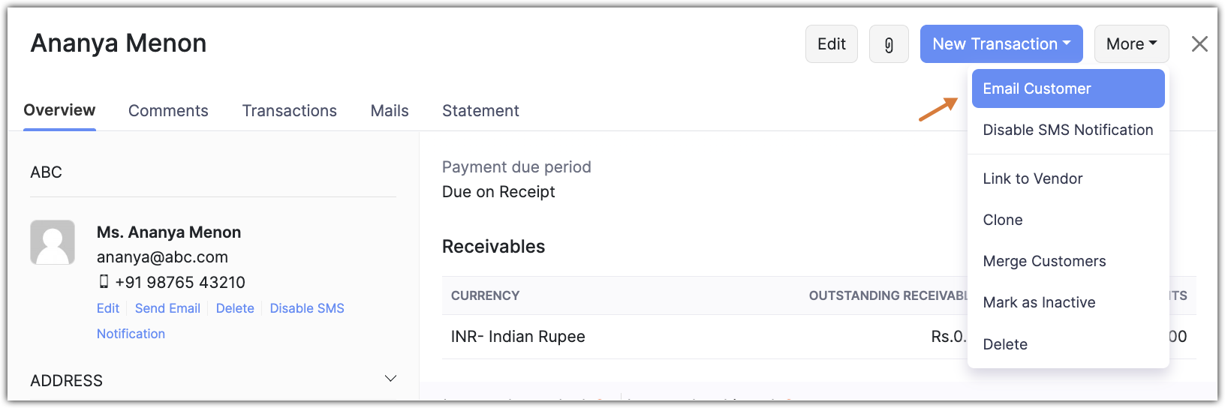Select Email Customer from the menu
1225x408 pixels.
(1067, 88)
